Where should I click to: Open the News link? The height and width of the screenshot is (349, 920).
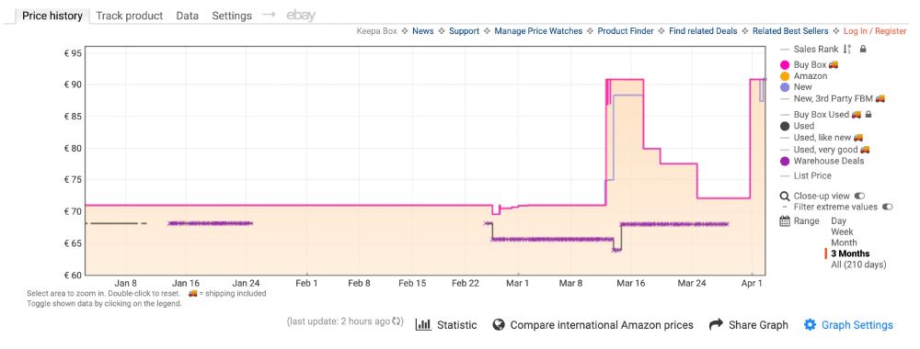422,31
